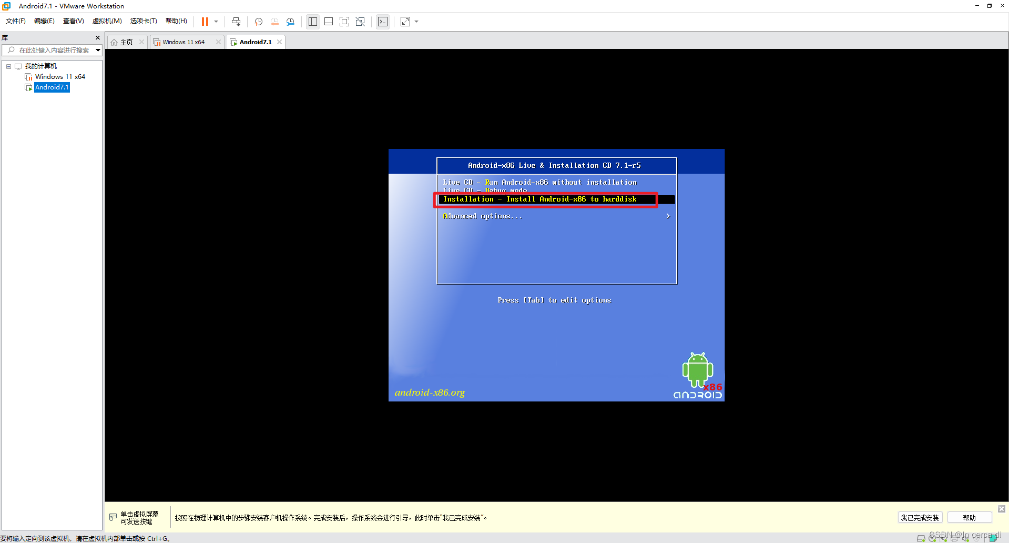This screenshot has width=1009, height=543.
Task: Enter full screen mode
Action: (344, 22)
